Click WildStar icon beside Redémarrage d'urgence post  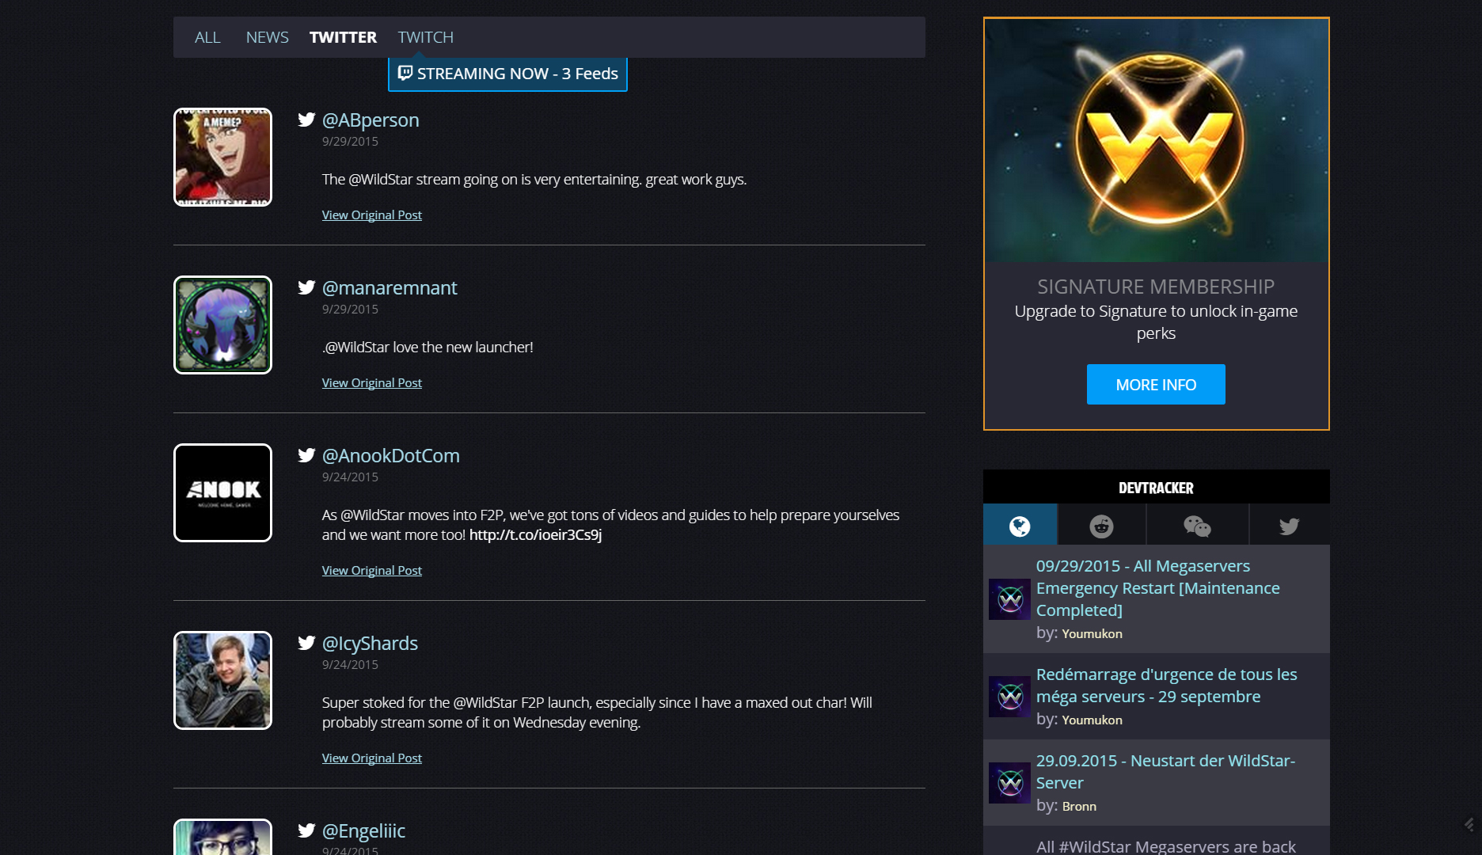point(1010,697)
